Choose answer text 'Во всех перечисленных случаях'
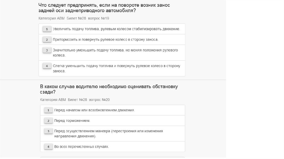Image resolution: width=284 pixels, height=159 pixels. point(82,147)
